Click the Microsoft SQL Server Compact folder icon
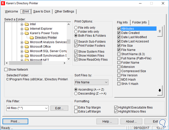Viewport: 169px width, 130px height. 27,51
